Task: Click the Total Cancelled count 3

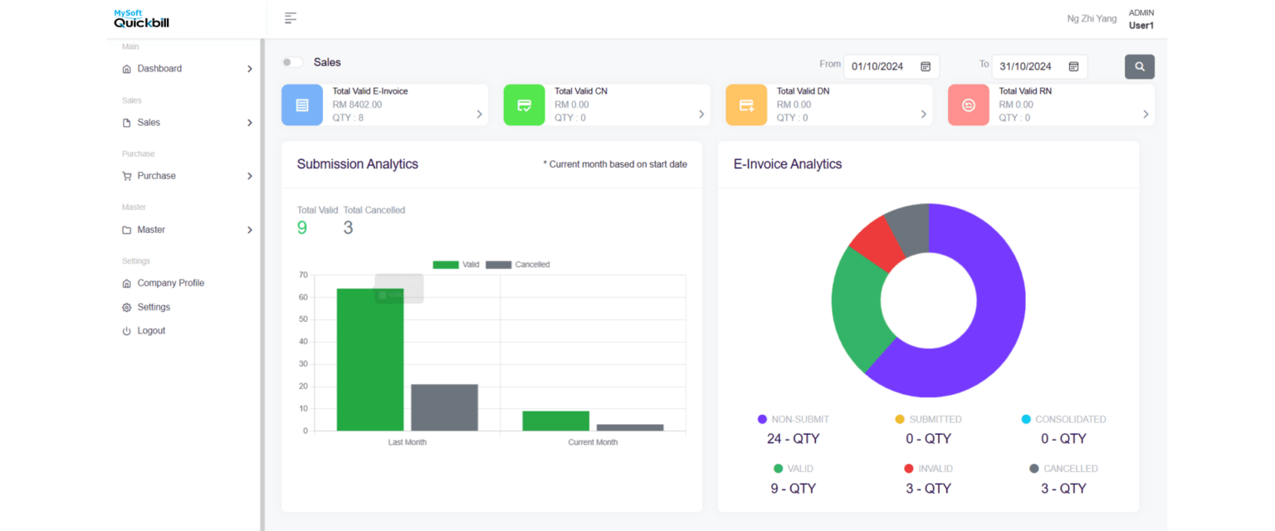Action: point(348,228)
